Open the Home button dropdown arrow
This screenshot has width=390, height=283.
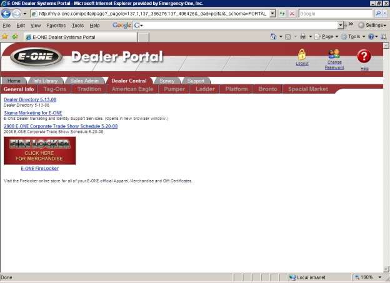click(281, 37)
